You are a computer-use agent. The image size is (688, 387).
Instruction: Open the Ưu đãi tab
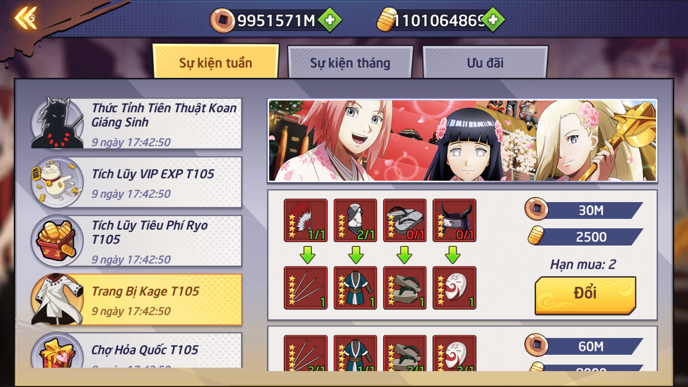[x=485, y=63]
